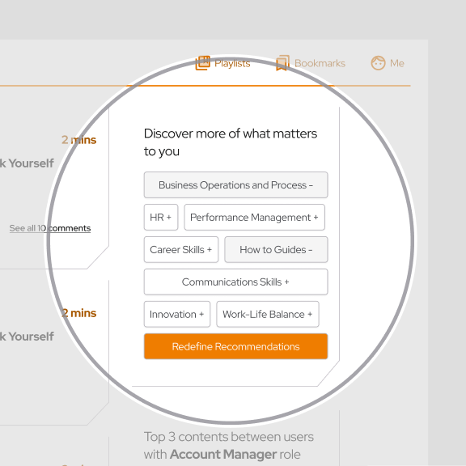Open See all 10 comments link
The width and height of the screenshot is (466, 466).
coord(50,228)
